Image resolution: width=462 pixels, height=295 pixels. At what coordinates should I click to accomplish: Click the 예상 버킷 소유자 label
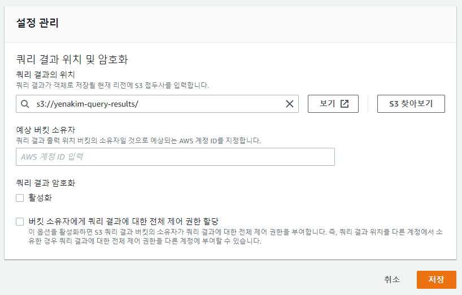click(46, 130)
